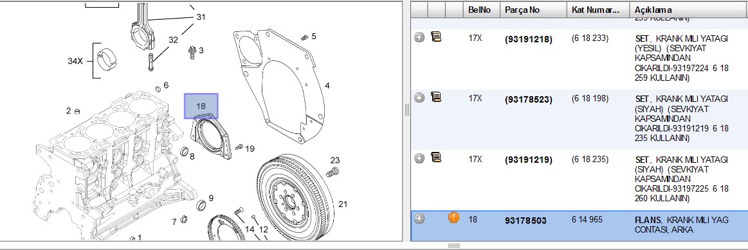Viewport: 748px width, 250px height.
Task: Click callout number 7 in the diagram
Action: click(x=174, y=222)
